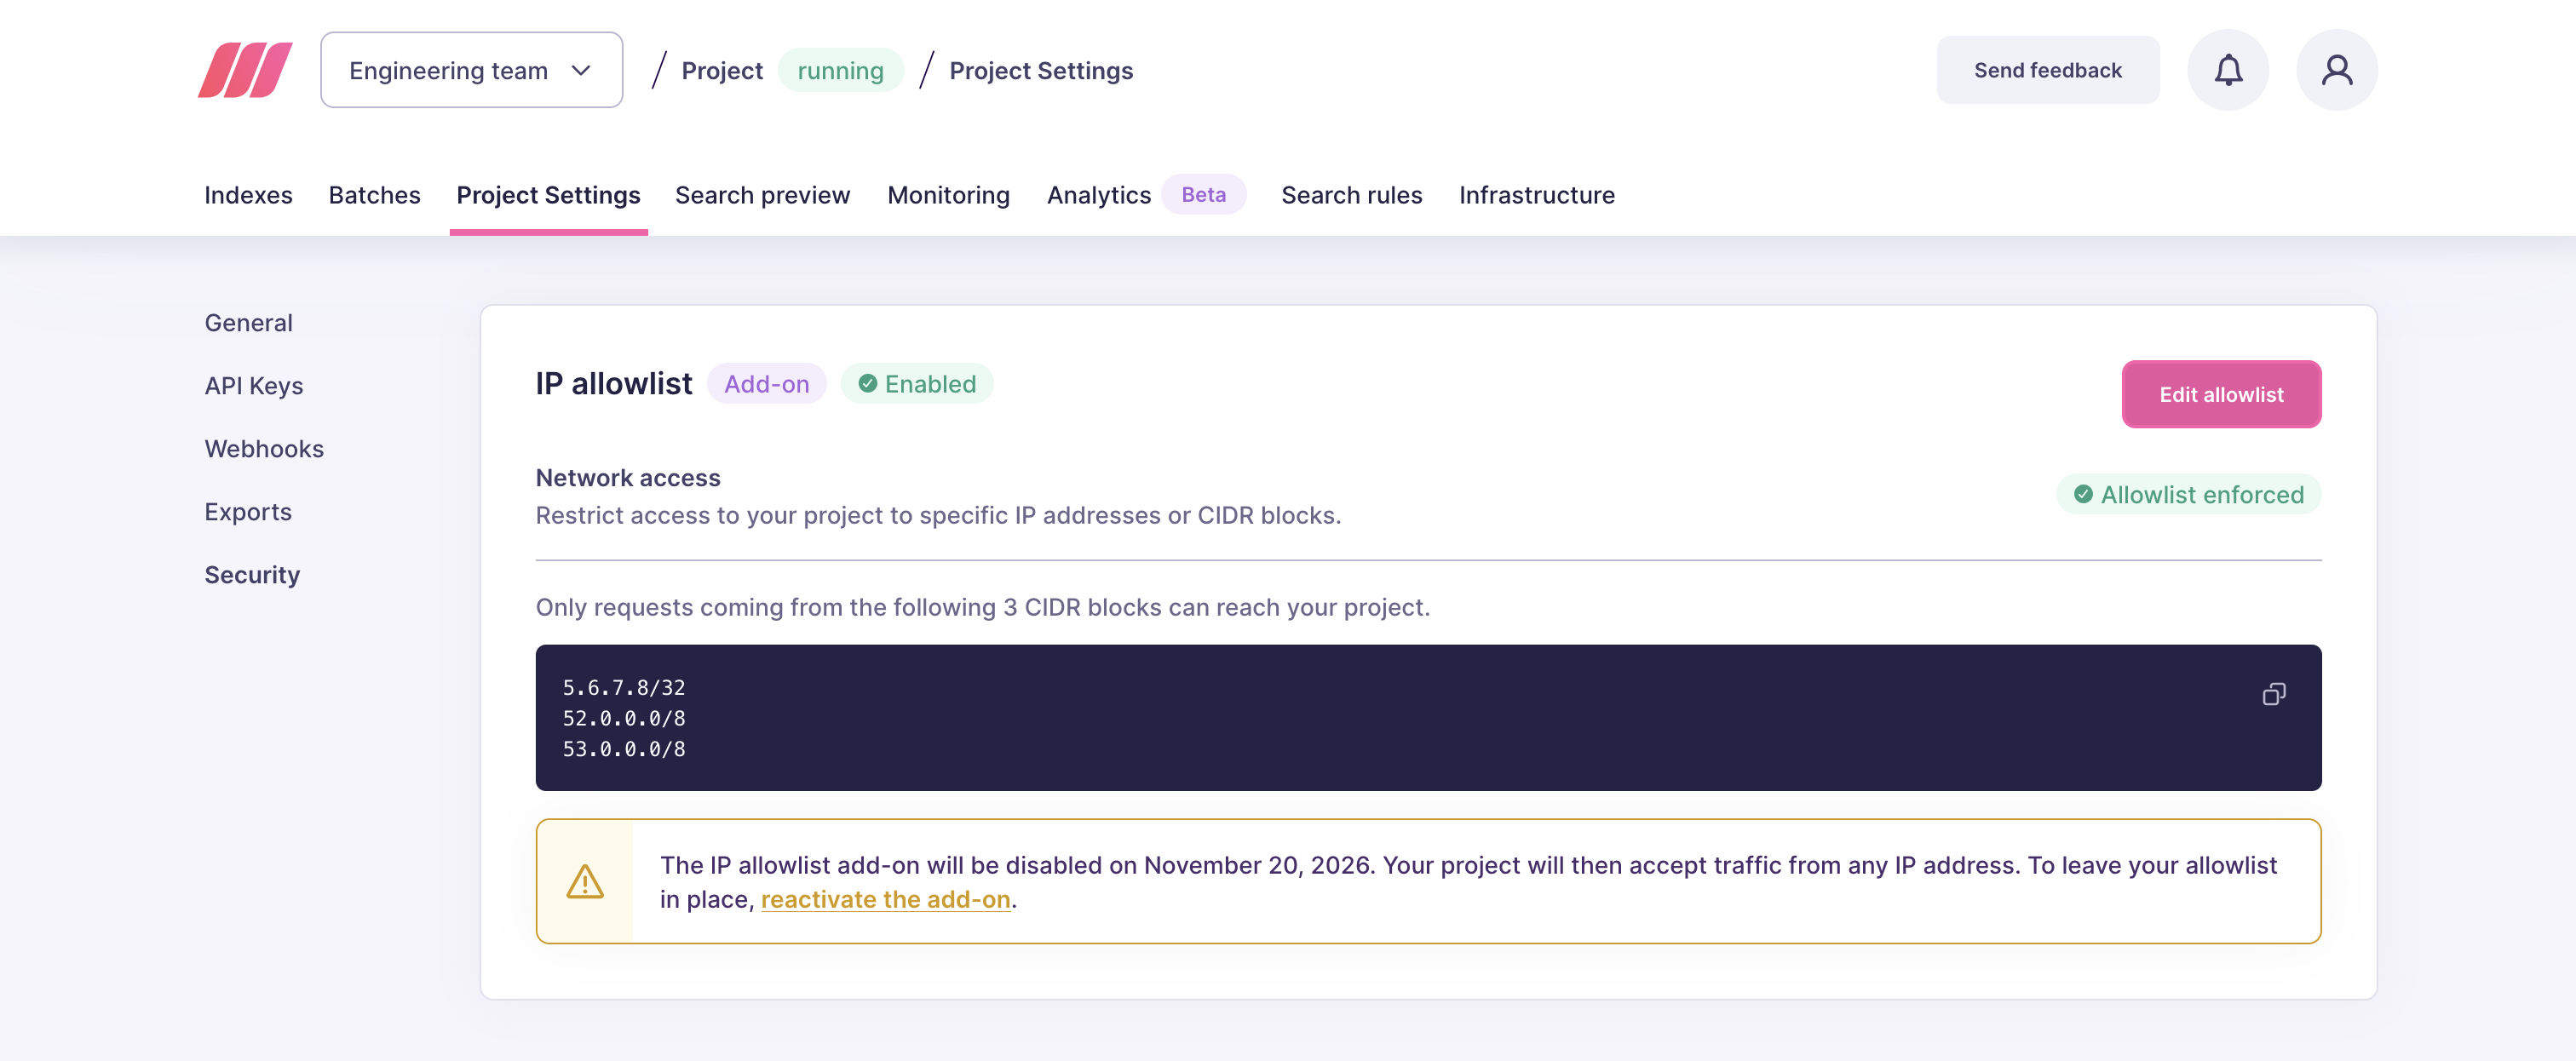Click the running status badge
Image resolution: width=2576 pixels, height=1061 pixels.
(840, 71)
